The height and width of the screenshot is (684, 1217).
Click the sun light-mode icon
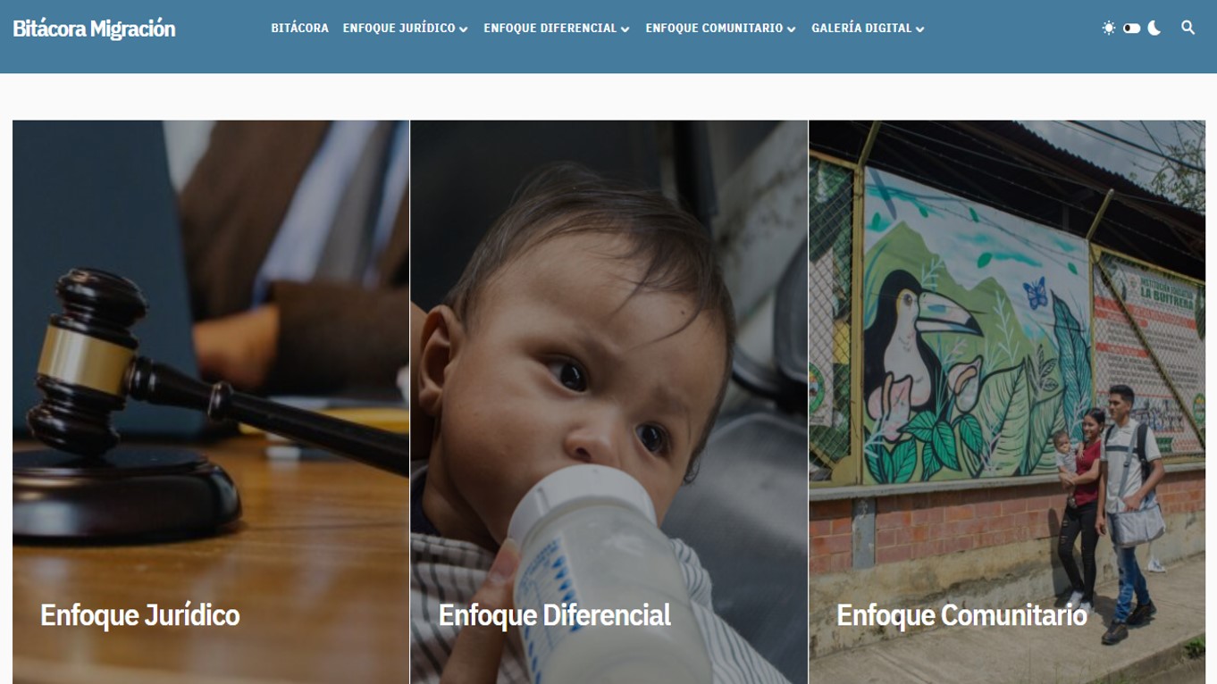(1109, 28)
